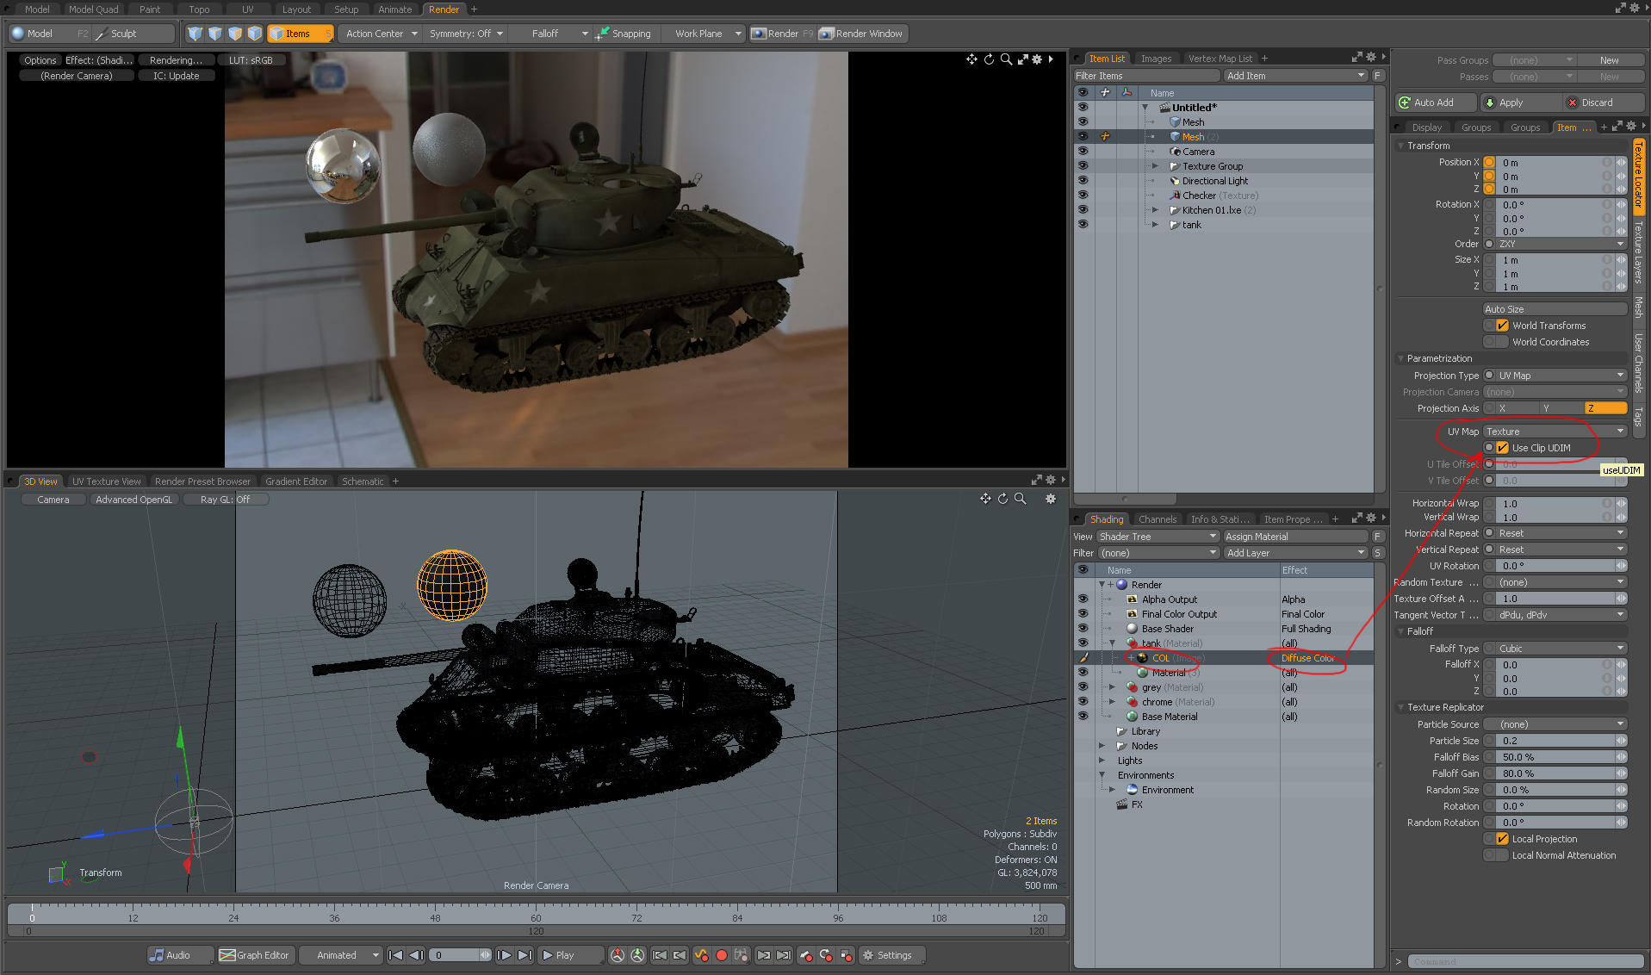The image size is (1651, 975).
Task: Hide the tank item in Item List
Action: tap(1083, 224)
